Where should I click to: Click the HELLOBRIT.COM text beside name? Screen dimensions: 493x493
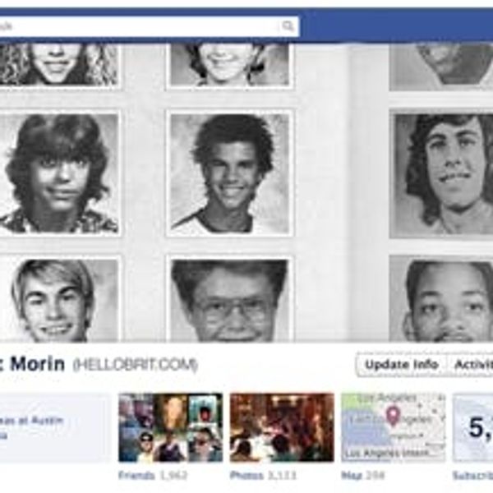coord(136,365)
